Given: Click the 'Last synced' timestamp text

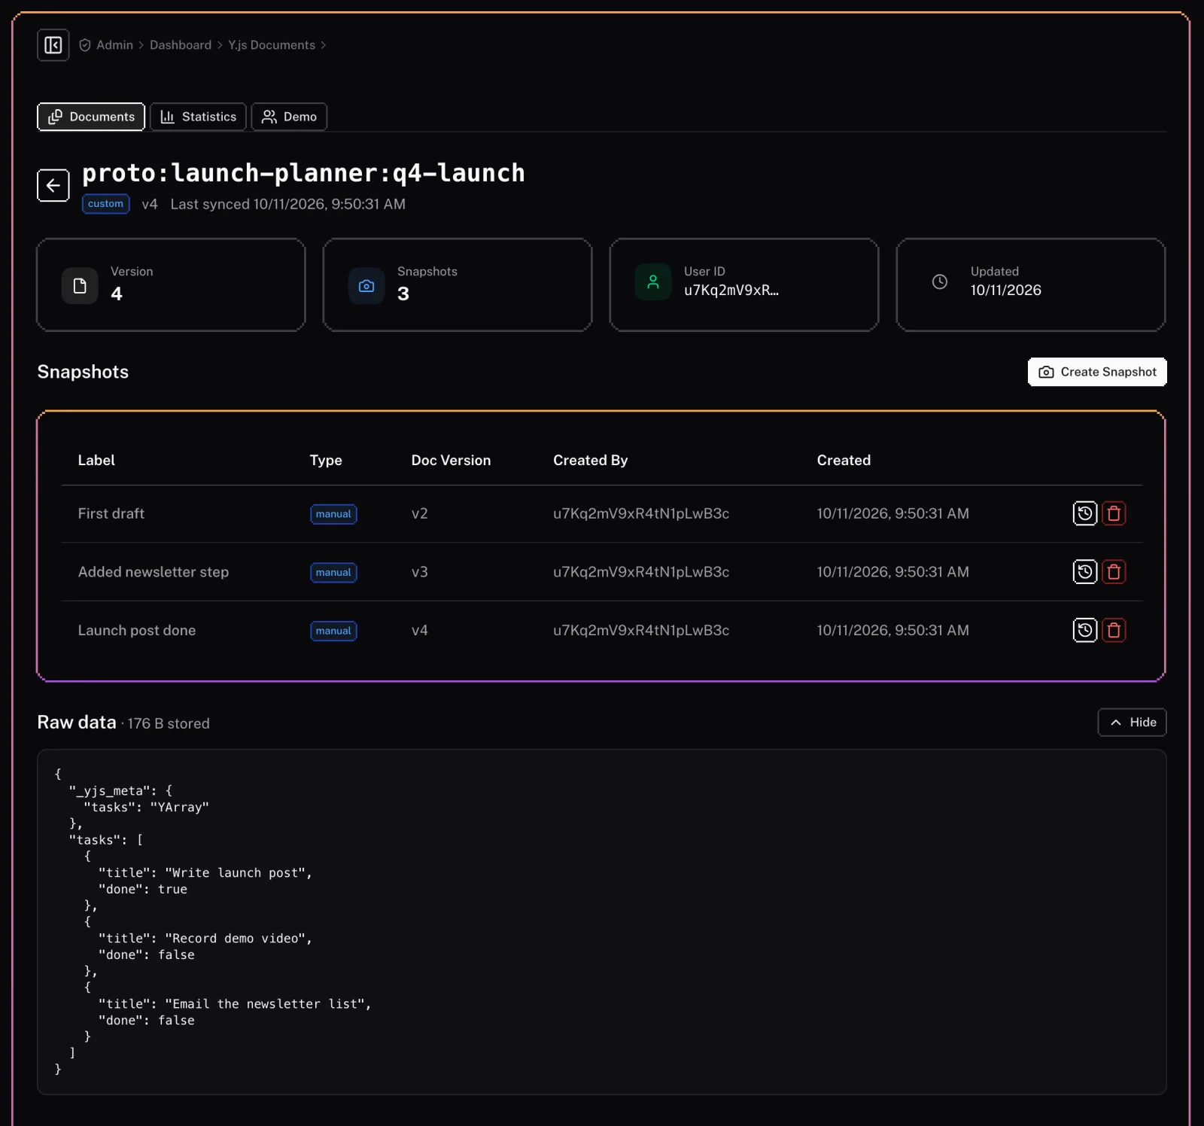Looking at the screenshot, I should 288,204.
